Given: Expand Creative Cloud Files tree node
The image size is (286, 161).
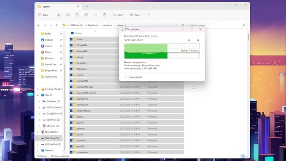Looking at the screenshot, I should click(x=38, y=89).
